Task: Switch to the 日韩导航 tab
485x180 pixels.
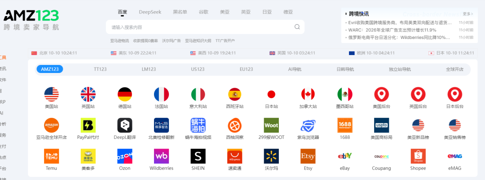Action: [345, 69]
